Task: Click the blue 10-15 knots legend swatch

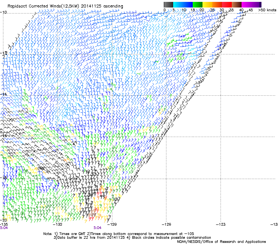Action: (x=188, y=5)
